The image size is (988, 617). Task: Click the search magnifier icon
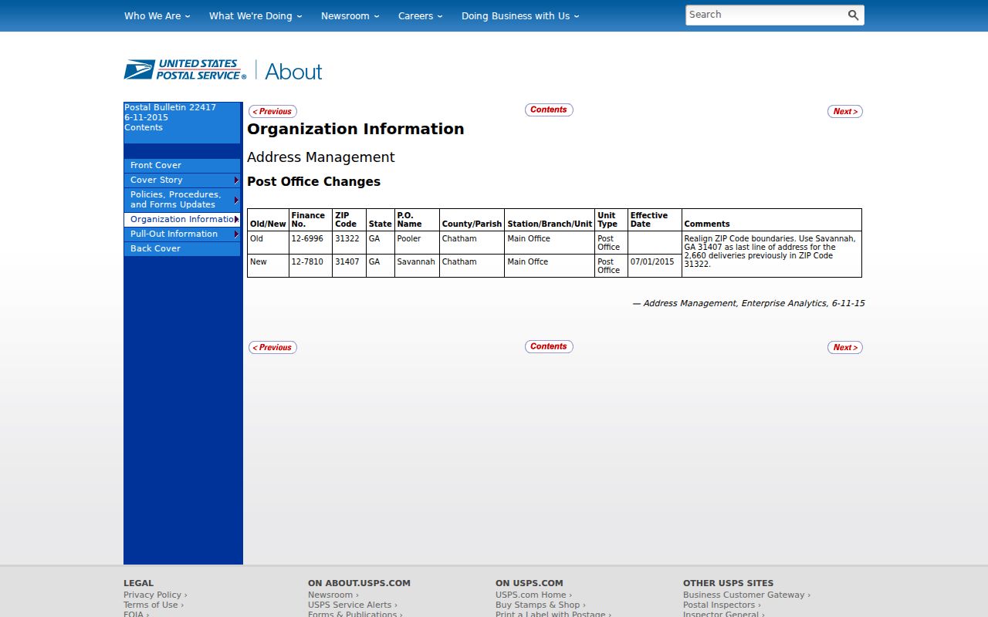[x=853, y=15]
